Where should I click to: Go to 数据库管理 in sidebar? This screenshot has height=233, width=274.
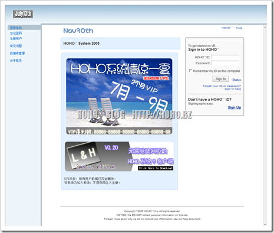click(17, 53)
